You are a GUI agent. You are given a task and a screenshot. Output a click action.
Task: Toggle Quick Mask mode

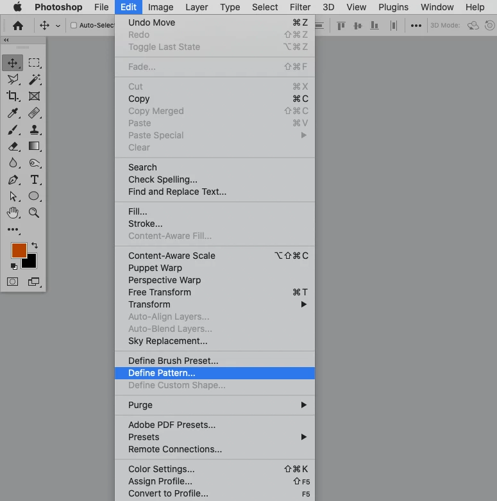click(x=12, y=281)
